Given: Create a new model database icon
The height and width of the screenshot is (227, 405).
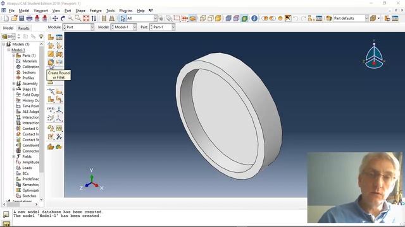Looking at the screenshot, I should (6, 18).
